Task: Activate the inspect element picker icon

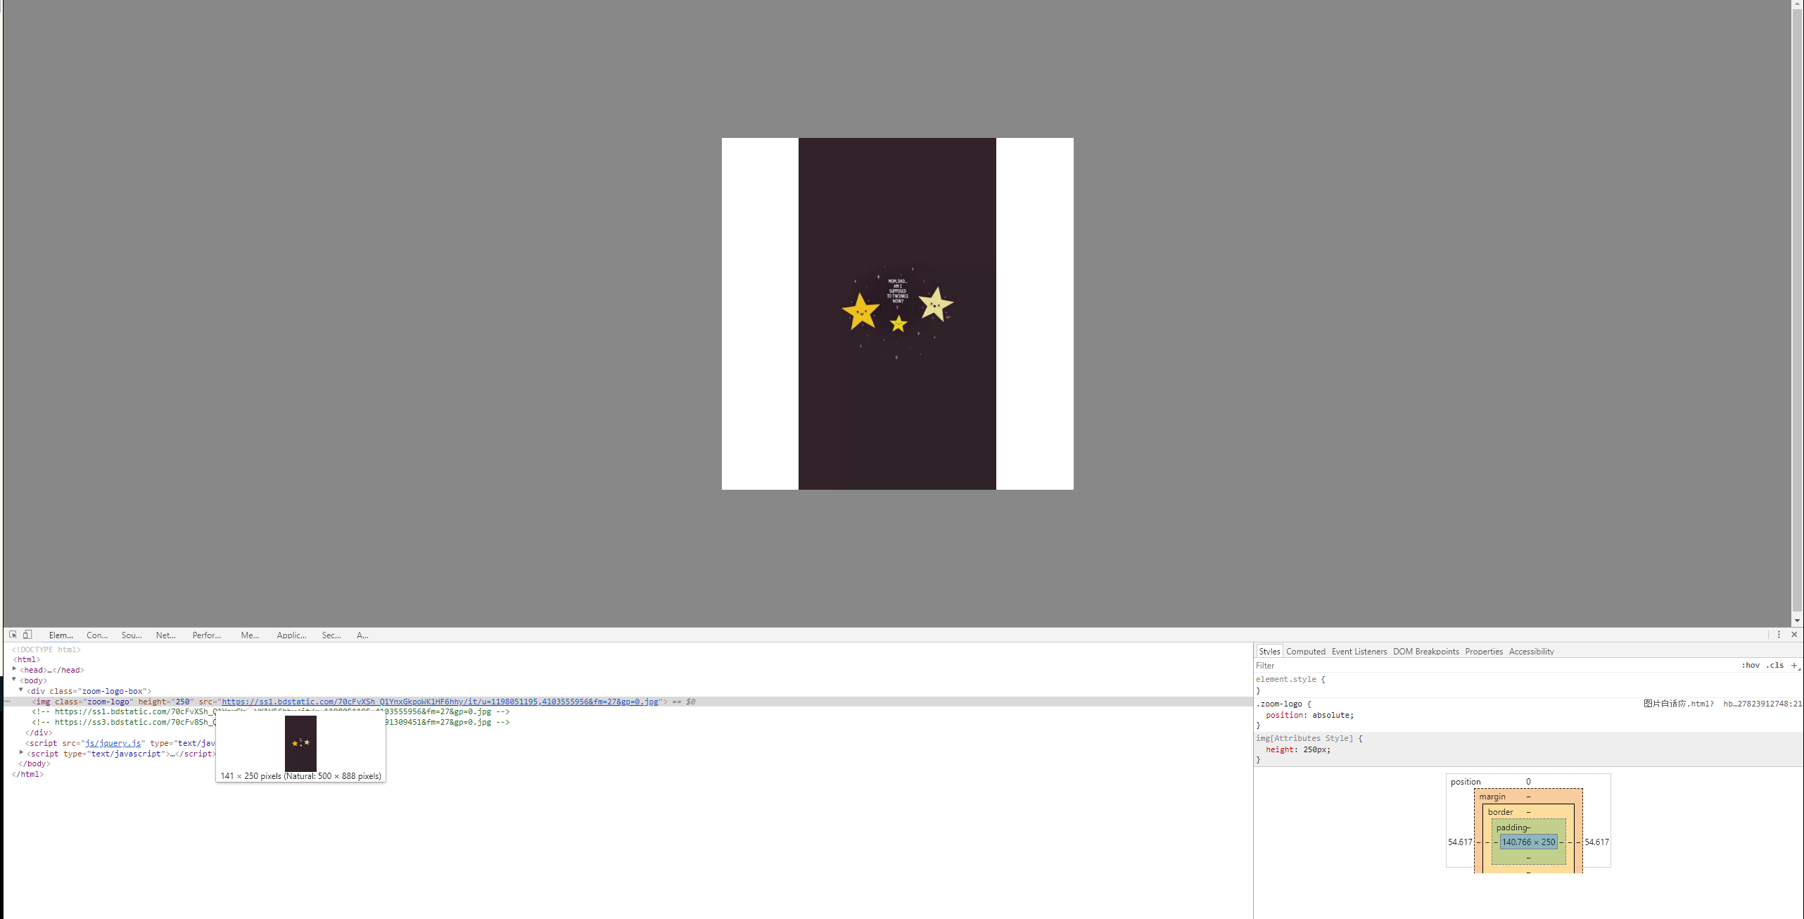Action: coord(13,635)
